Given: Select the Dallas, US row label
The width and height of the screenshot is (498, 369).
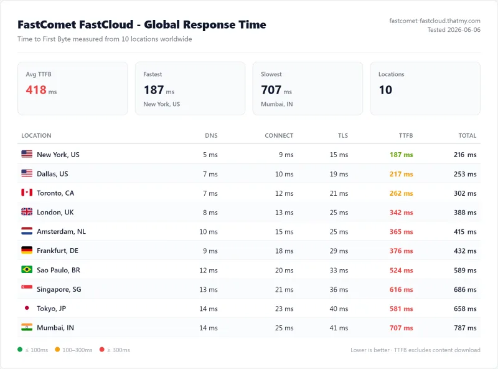Looking at the screenshot, I should click(x=52, y=174).
